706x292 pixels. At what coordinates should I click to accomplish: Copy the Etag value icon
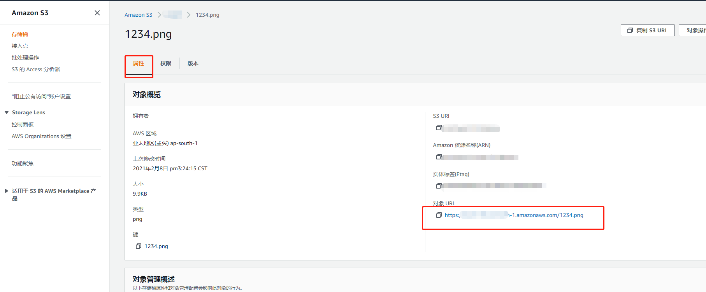(x=439, y=186)
